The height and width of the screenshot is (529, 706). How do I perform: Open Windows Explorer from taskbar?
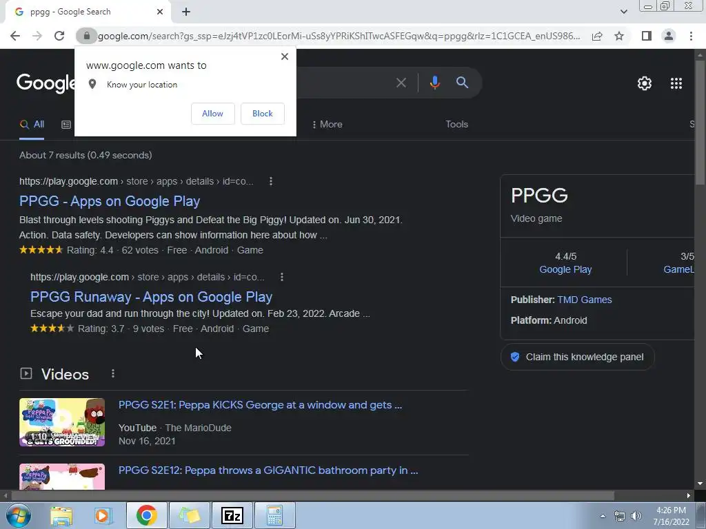[61, 515]
